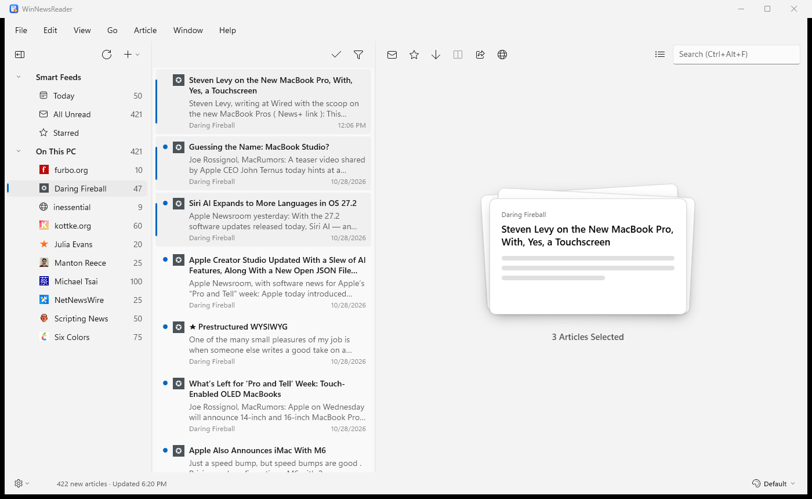Open 'Guessing the Name: MacBook Studio?' article
The height and width of the screenshot is (499, 812).
tap(263, 164)
